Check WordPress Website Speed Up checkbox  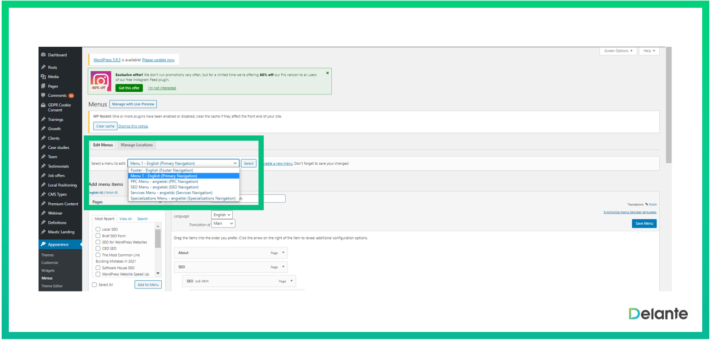click(98, 274)
